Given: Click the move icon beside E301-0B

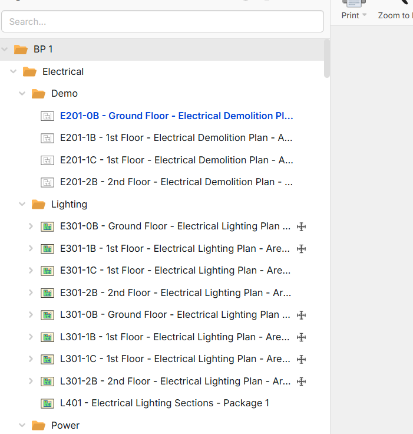Looking at the screenshot, I should [301, 226].
